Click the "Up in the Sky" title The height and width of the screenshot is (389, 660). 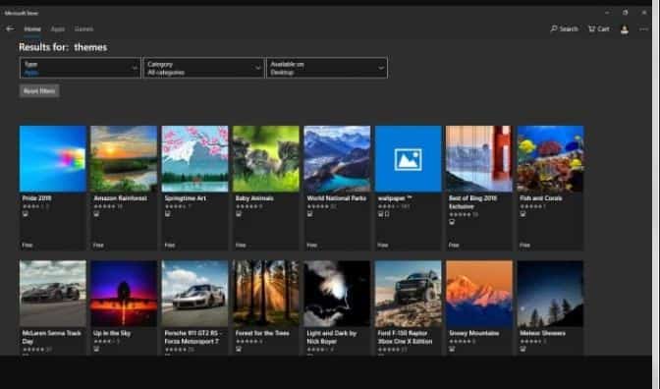[112, 333]
